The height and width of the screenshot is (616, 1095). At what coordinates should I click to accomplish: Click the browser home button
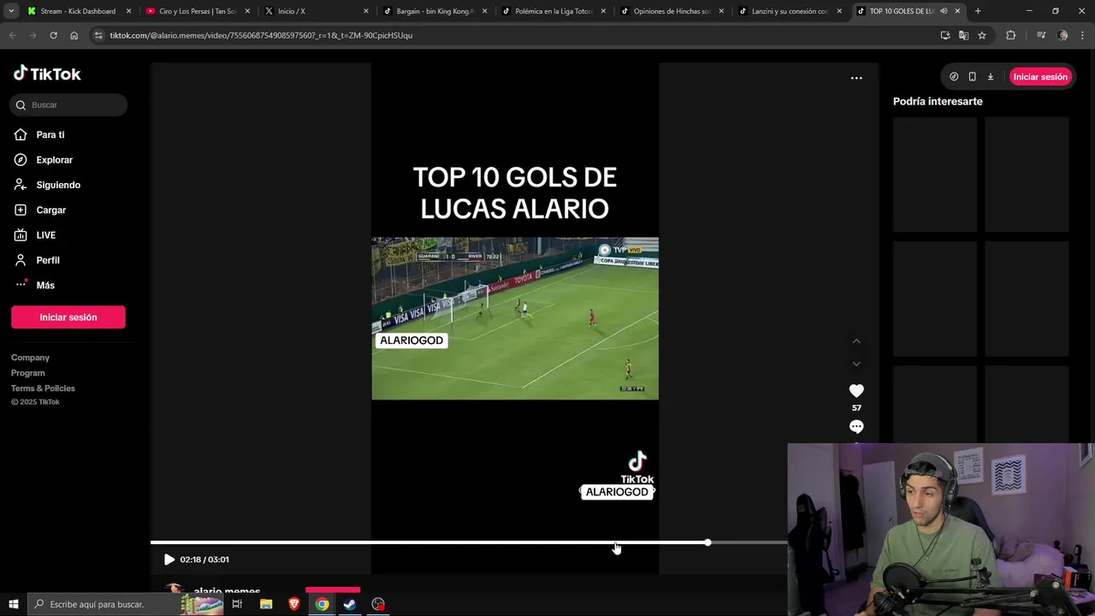click(x=74, y=35)
